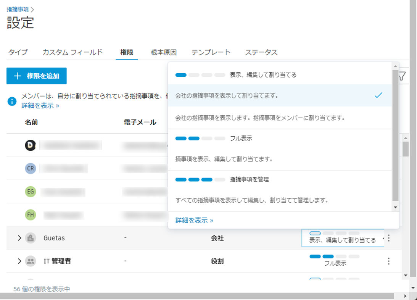Screen dimensions: 417x300
Task: Click the CR user avatar
Action: point(31,169)
